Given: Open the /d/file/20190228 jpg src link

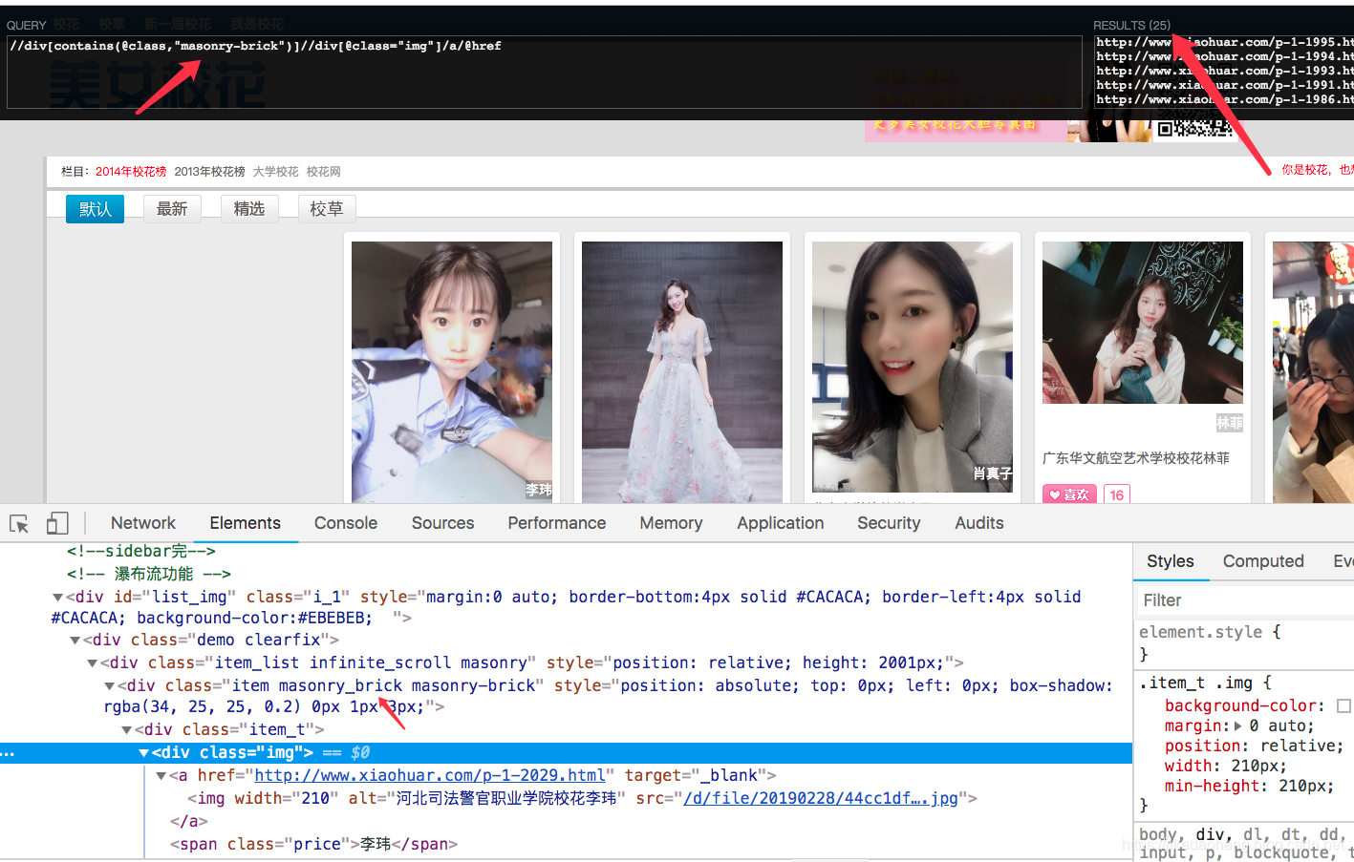Looking at the screenshot, I should pyautogui.click(x=821, y=799).
